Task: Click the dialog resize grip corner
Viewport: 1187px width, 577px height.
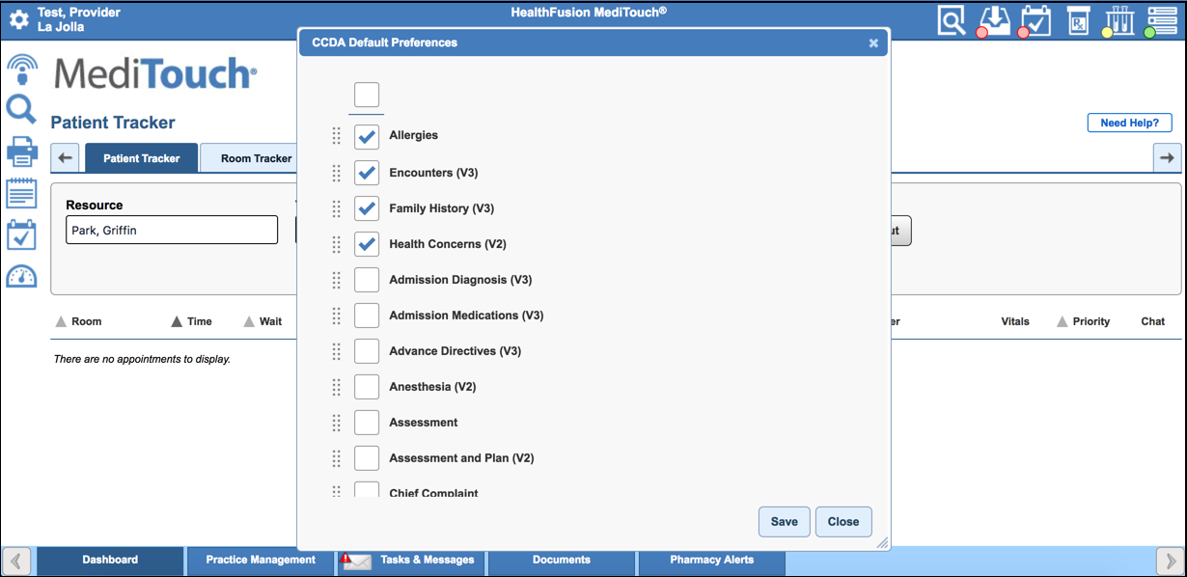Action: (x=881, y=543)
